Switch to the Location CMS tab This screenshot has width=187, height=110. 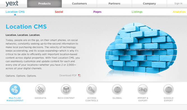tap(15, 12)
